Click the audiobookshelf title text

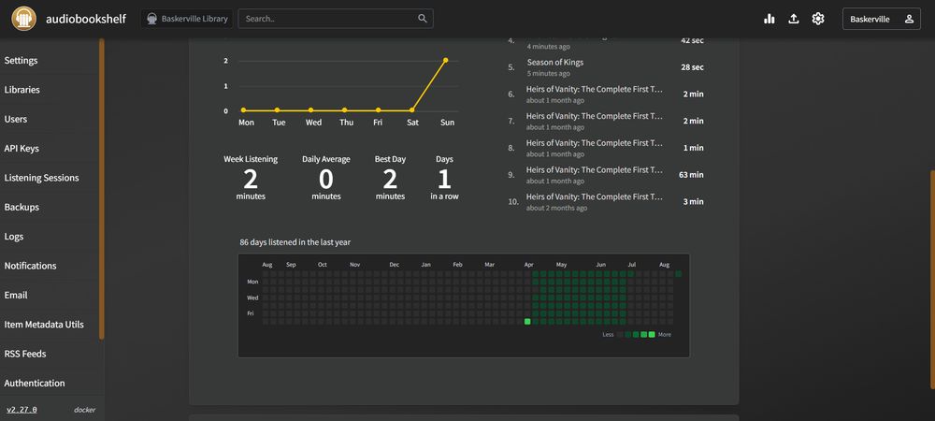[x=86, y=19]
